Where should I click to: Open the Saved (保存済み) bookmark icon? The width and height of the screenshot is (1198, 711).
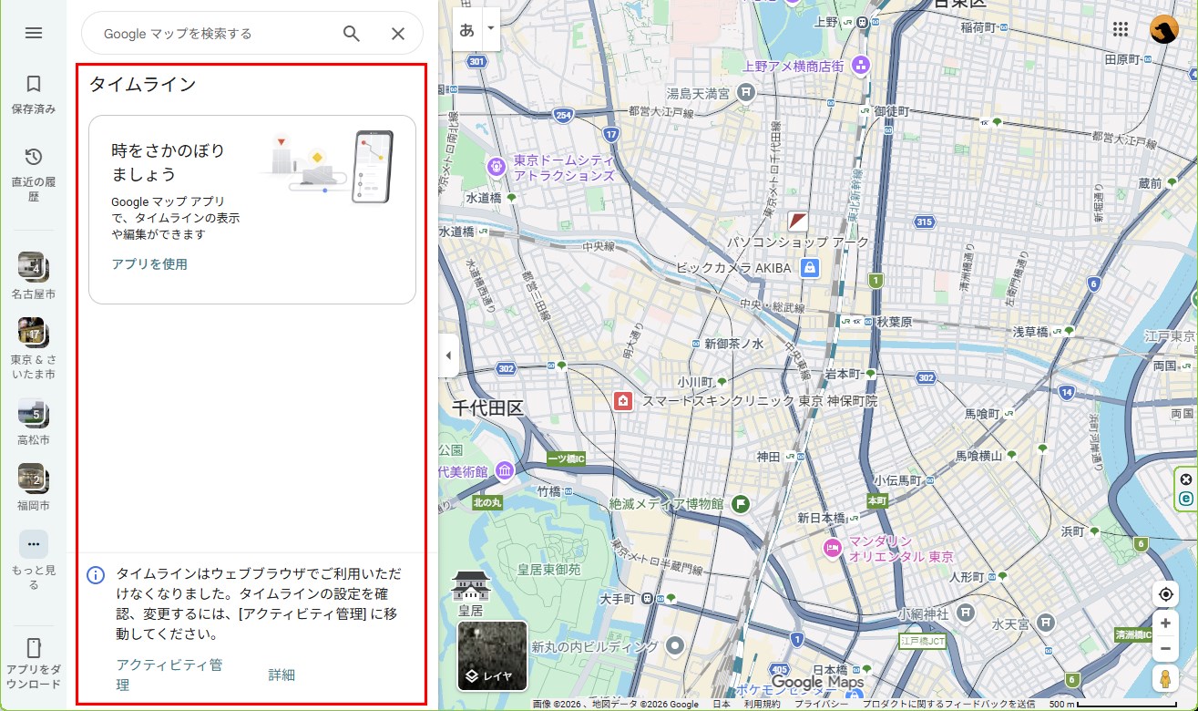point(34,84)
